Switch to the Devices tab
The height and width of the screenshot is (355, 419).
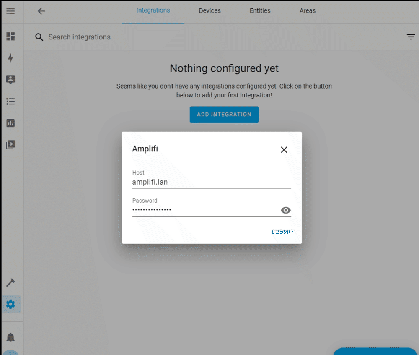click(210, 11)
